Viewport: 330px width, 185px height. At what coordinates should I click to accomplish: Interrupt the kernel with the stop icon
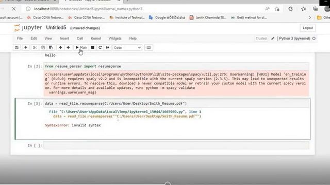click(x=92, y=48)
